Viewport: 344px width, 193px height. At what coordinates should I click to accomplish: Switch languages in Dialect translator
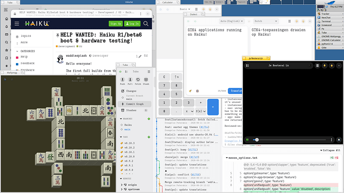tap(249, 21)
